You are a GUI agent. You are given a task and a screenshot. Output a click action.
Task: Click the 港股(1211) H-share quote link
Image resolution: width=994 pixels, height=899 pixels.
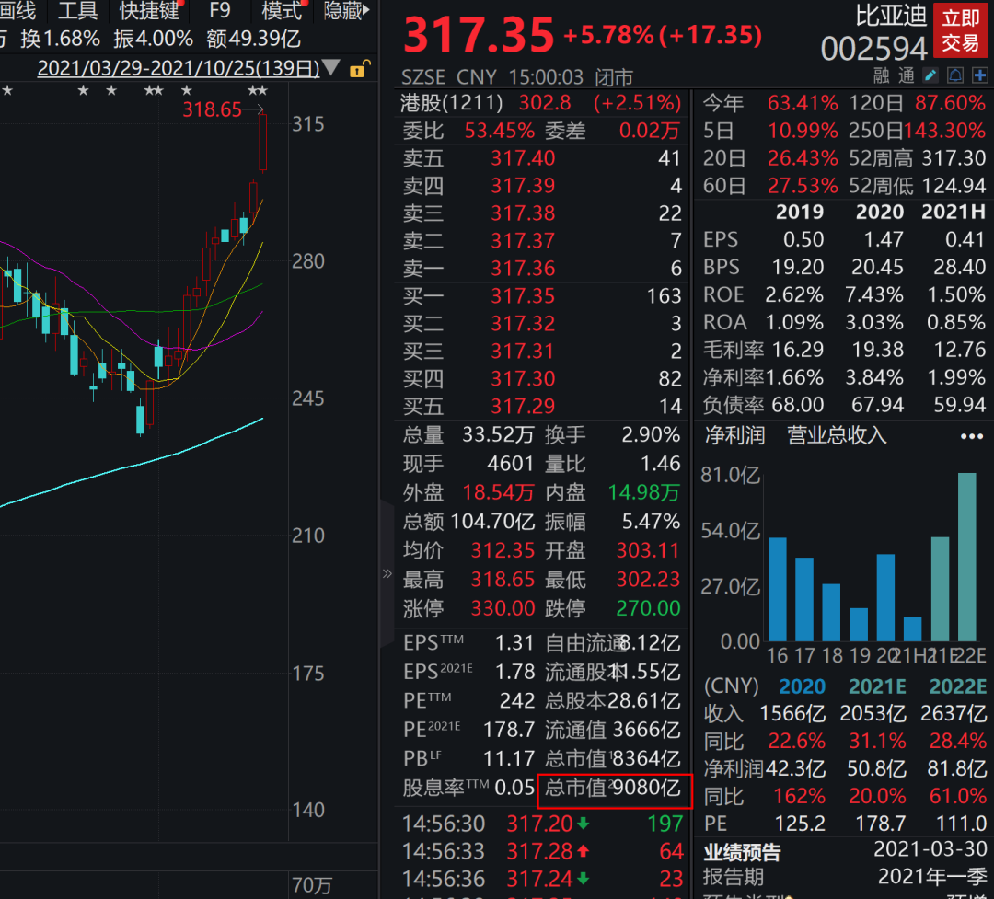(451, 103)
